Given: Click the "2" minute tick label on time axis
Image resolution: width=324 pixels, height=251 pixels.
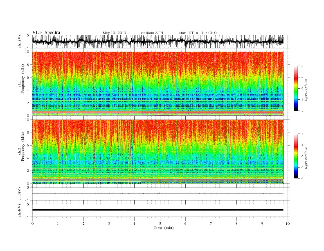Looking at the screenshot, I should click(x=83, y=224).
